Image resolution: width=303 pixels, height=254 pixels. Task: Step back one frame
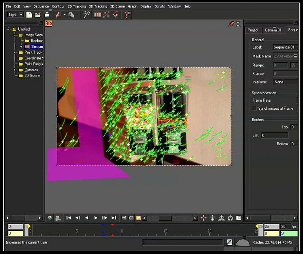78,218
